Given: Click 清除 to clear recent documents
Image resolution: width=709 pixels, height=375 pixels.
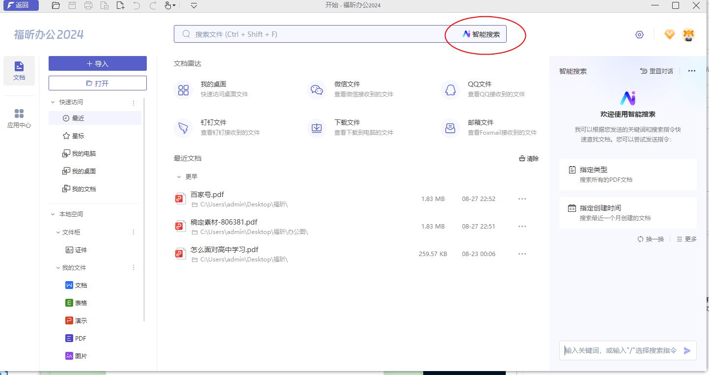Looking at the screenshot, I should (529, 159).
